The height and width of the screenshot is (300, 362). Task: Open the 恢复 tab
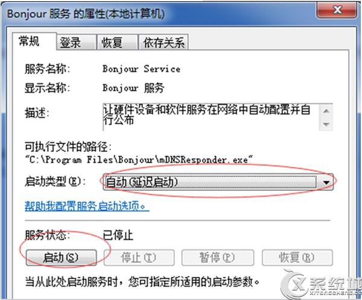(x=117, y=43)
